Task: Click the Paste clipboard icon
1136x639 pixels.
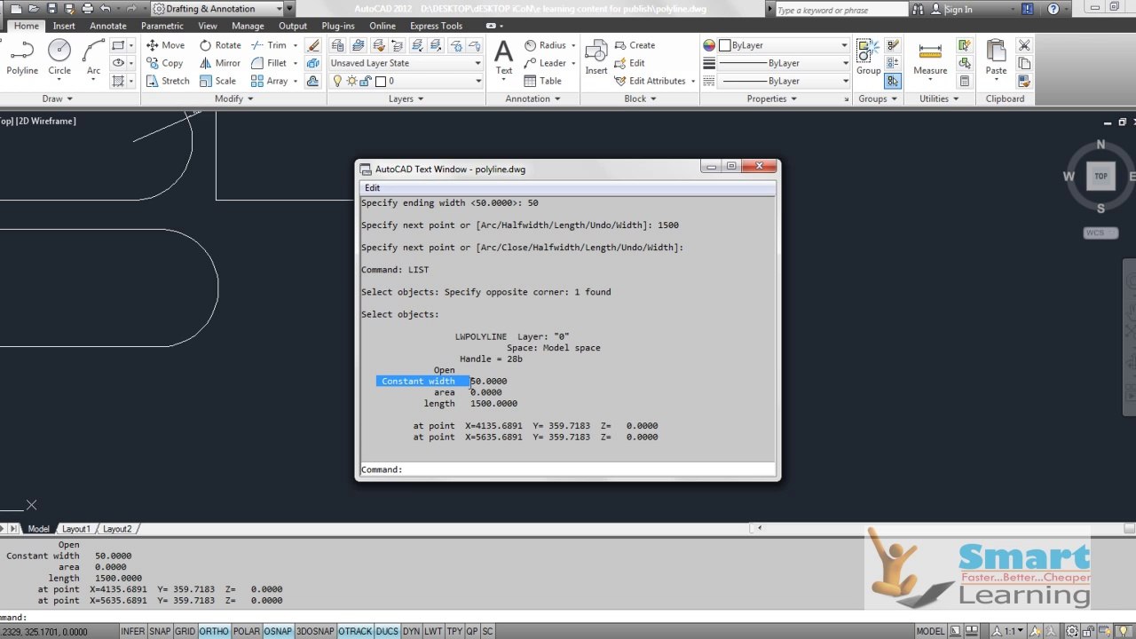Action: click(x=996, y=59)
